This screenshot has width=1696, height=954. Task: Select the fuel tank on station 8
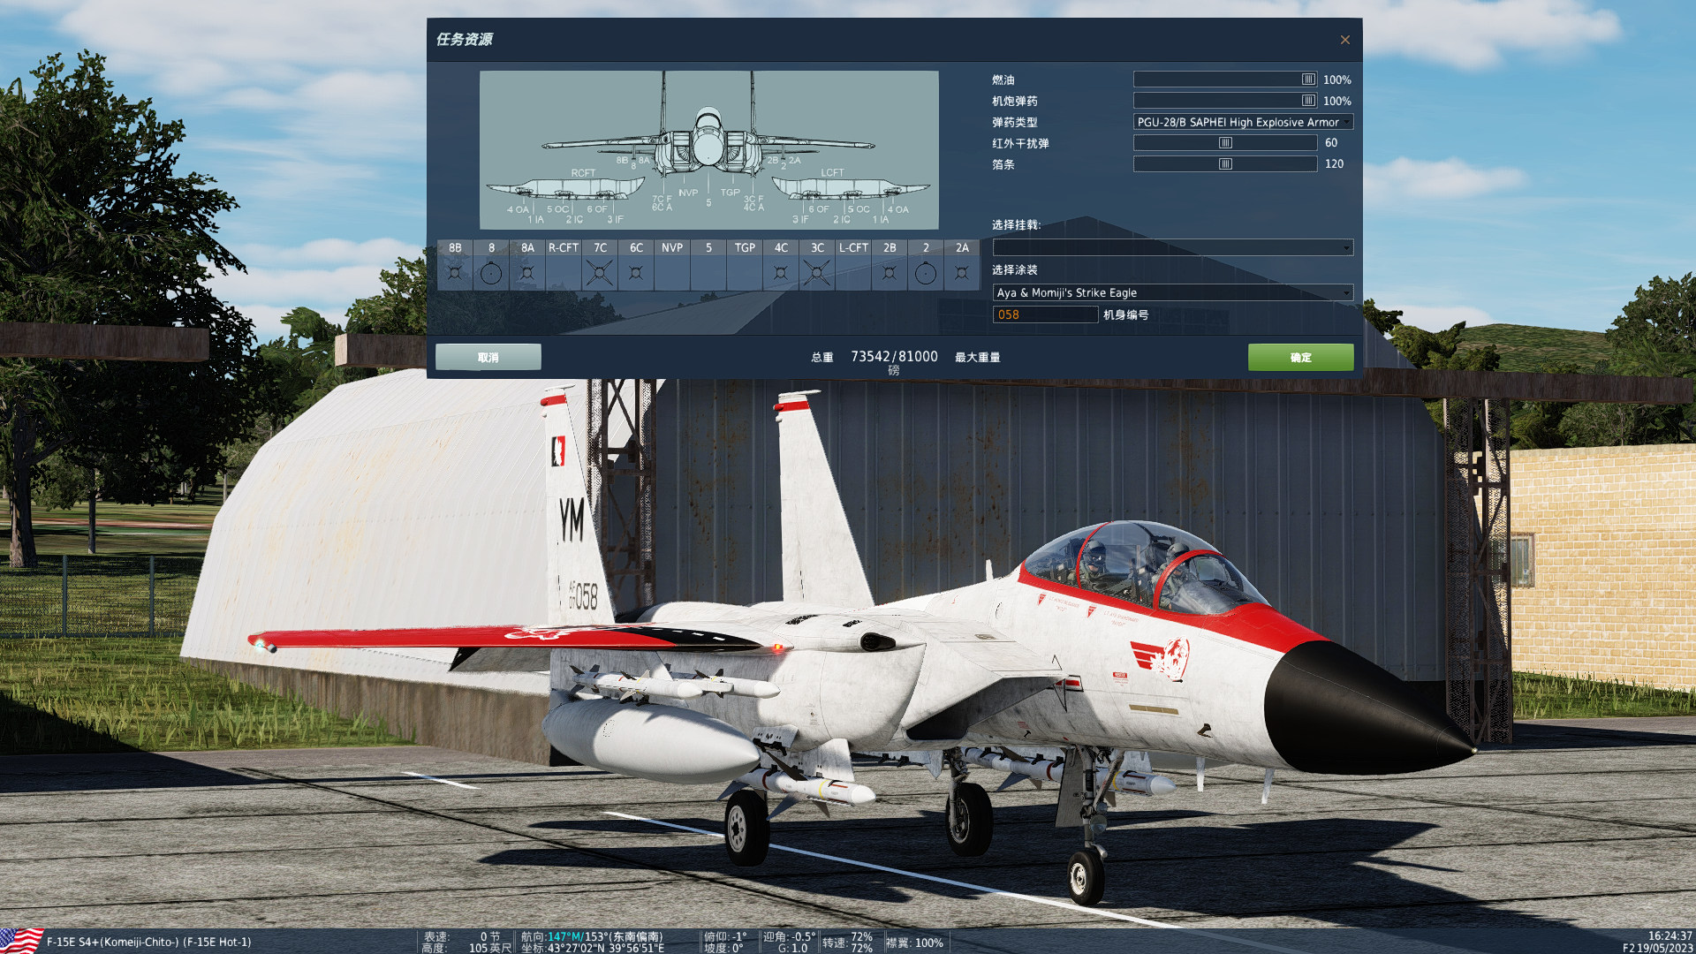point(491,274)
